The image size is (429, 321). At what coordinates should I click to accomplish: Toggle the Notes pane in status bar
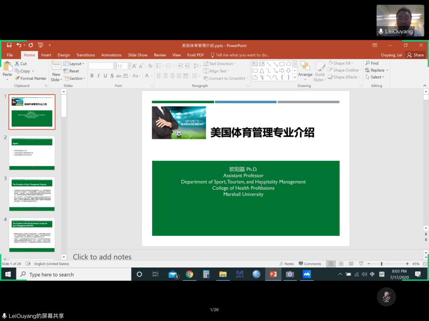click(287, 264)
